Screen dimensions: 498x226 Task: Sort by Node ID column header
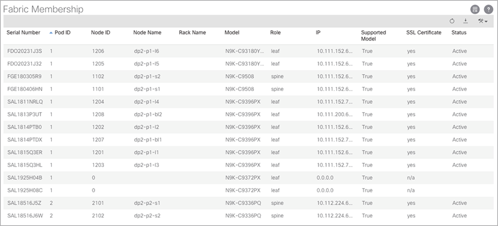101,33
